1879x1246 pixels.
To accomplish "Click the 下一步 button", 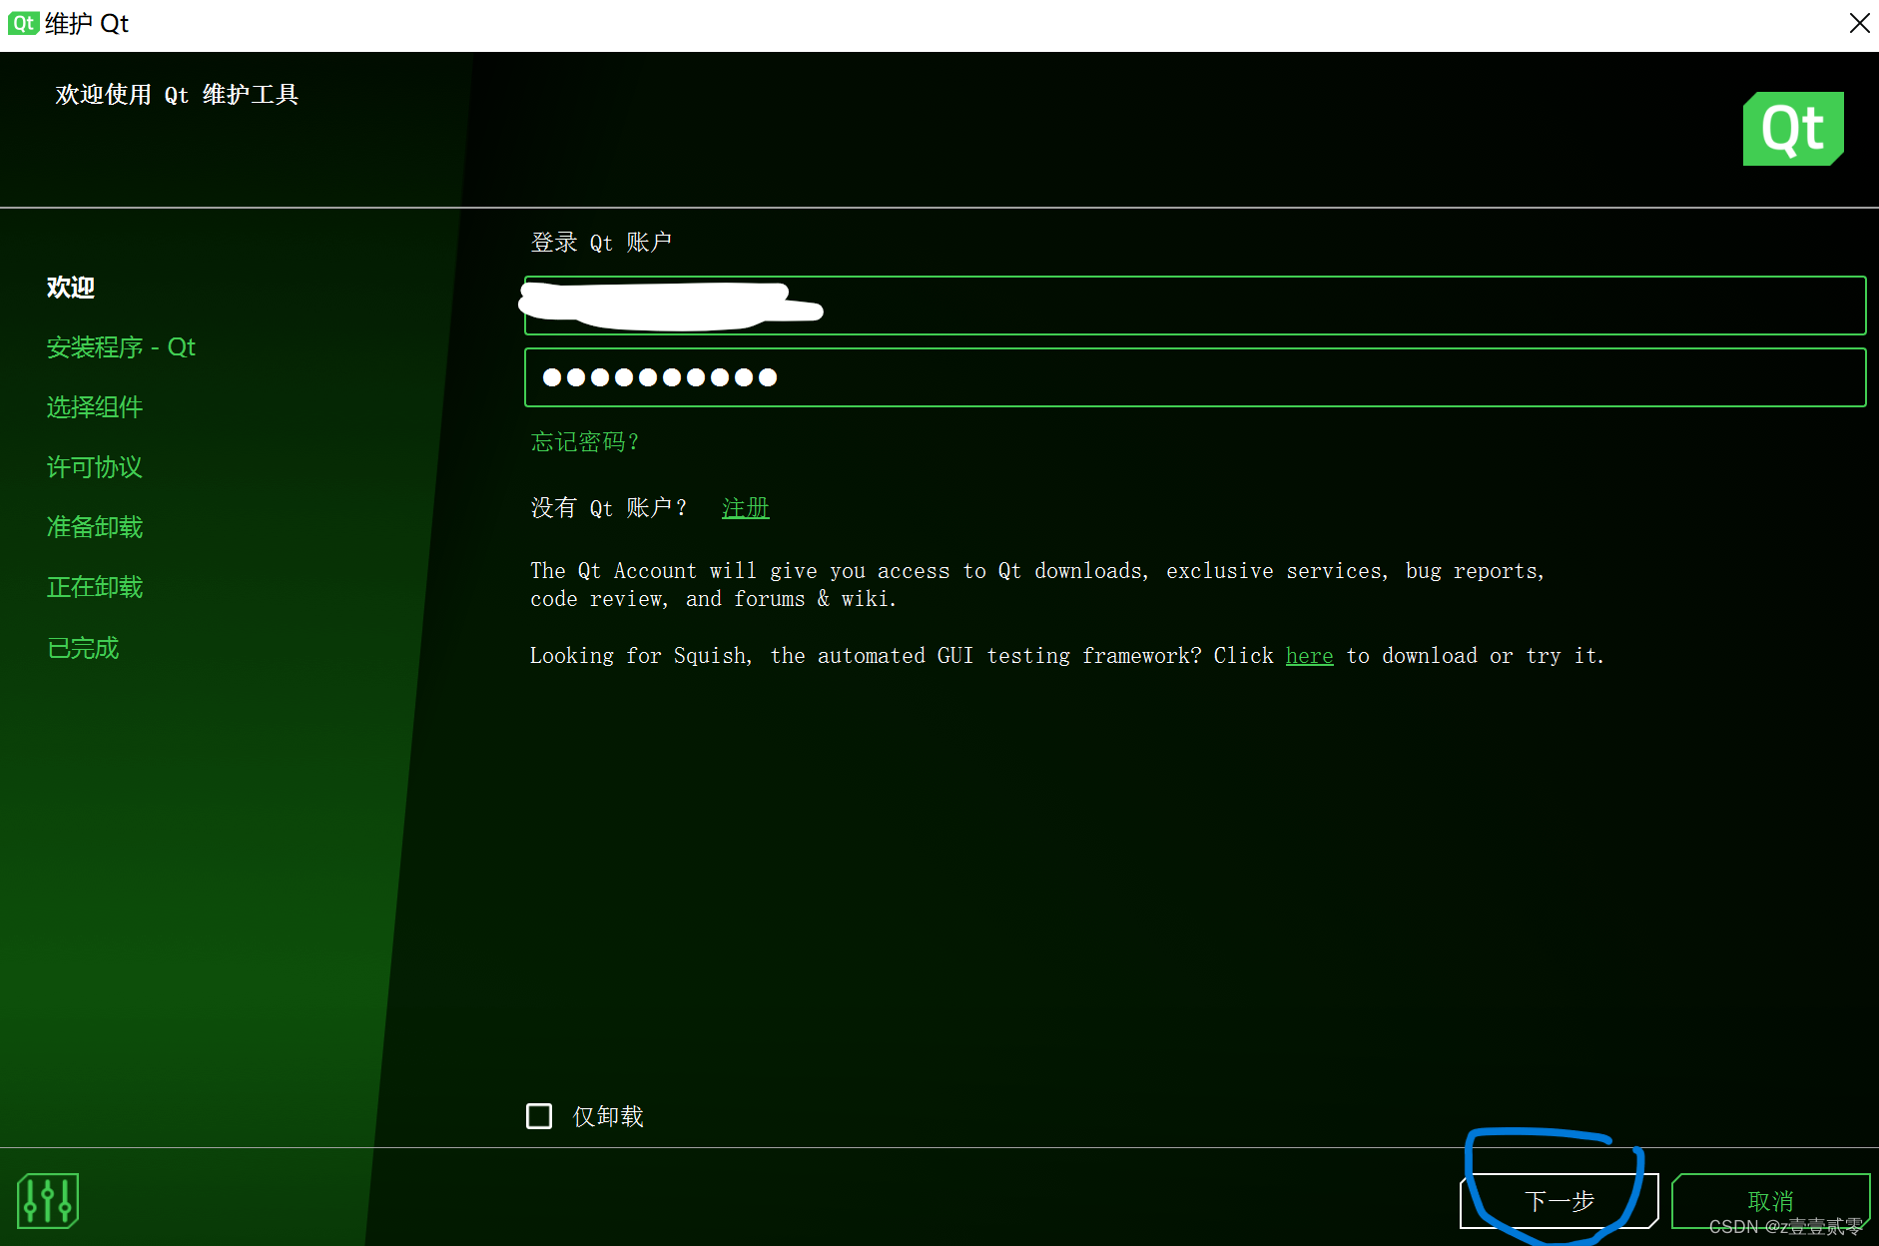I will [1559, 1201].
